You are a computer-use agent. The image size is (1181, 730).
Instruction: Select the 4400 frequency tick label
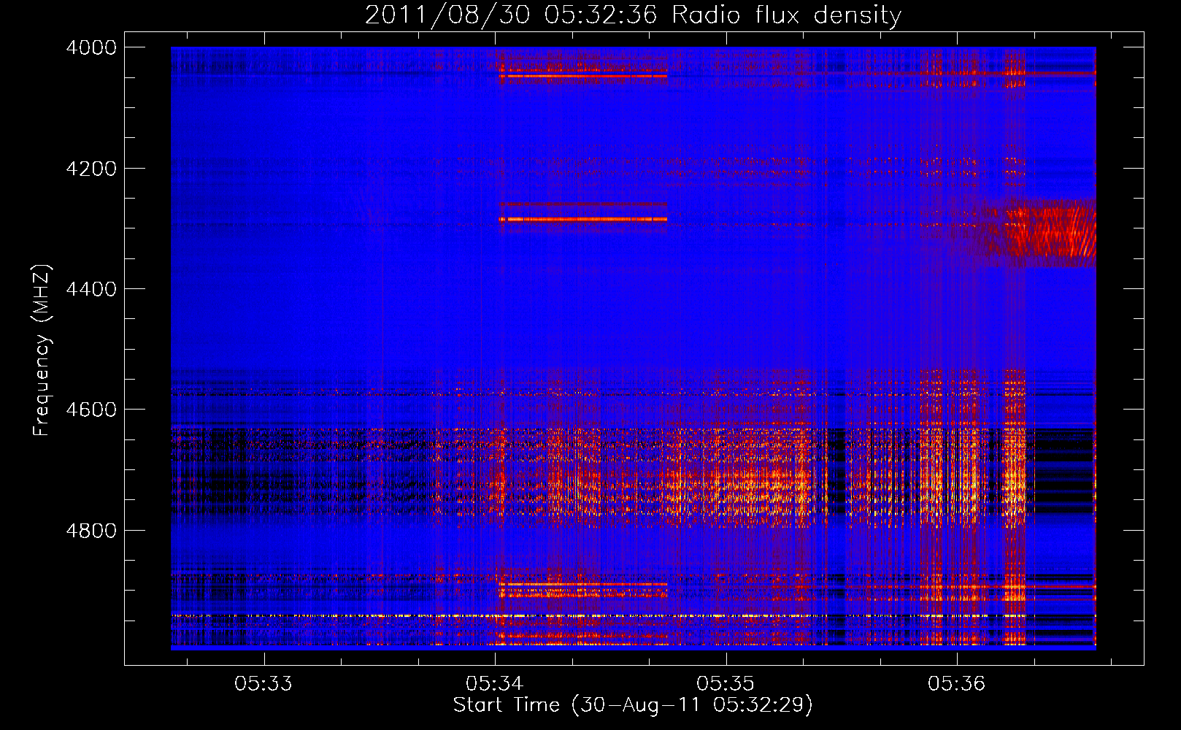[91, 289]
